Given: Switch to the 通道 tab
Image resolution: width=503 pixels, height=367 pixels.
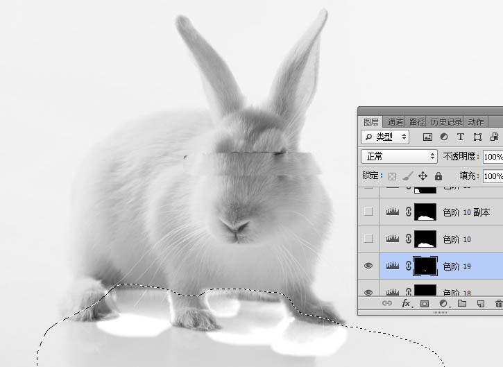Looking at the screenshot, I should [395, 121].
